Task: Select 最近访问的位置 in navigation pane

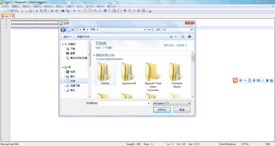Action: pyautogui.click(x=79, y=58)
